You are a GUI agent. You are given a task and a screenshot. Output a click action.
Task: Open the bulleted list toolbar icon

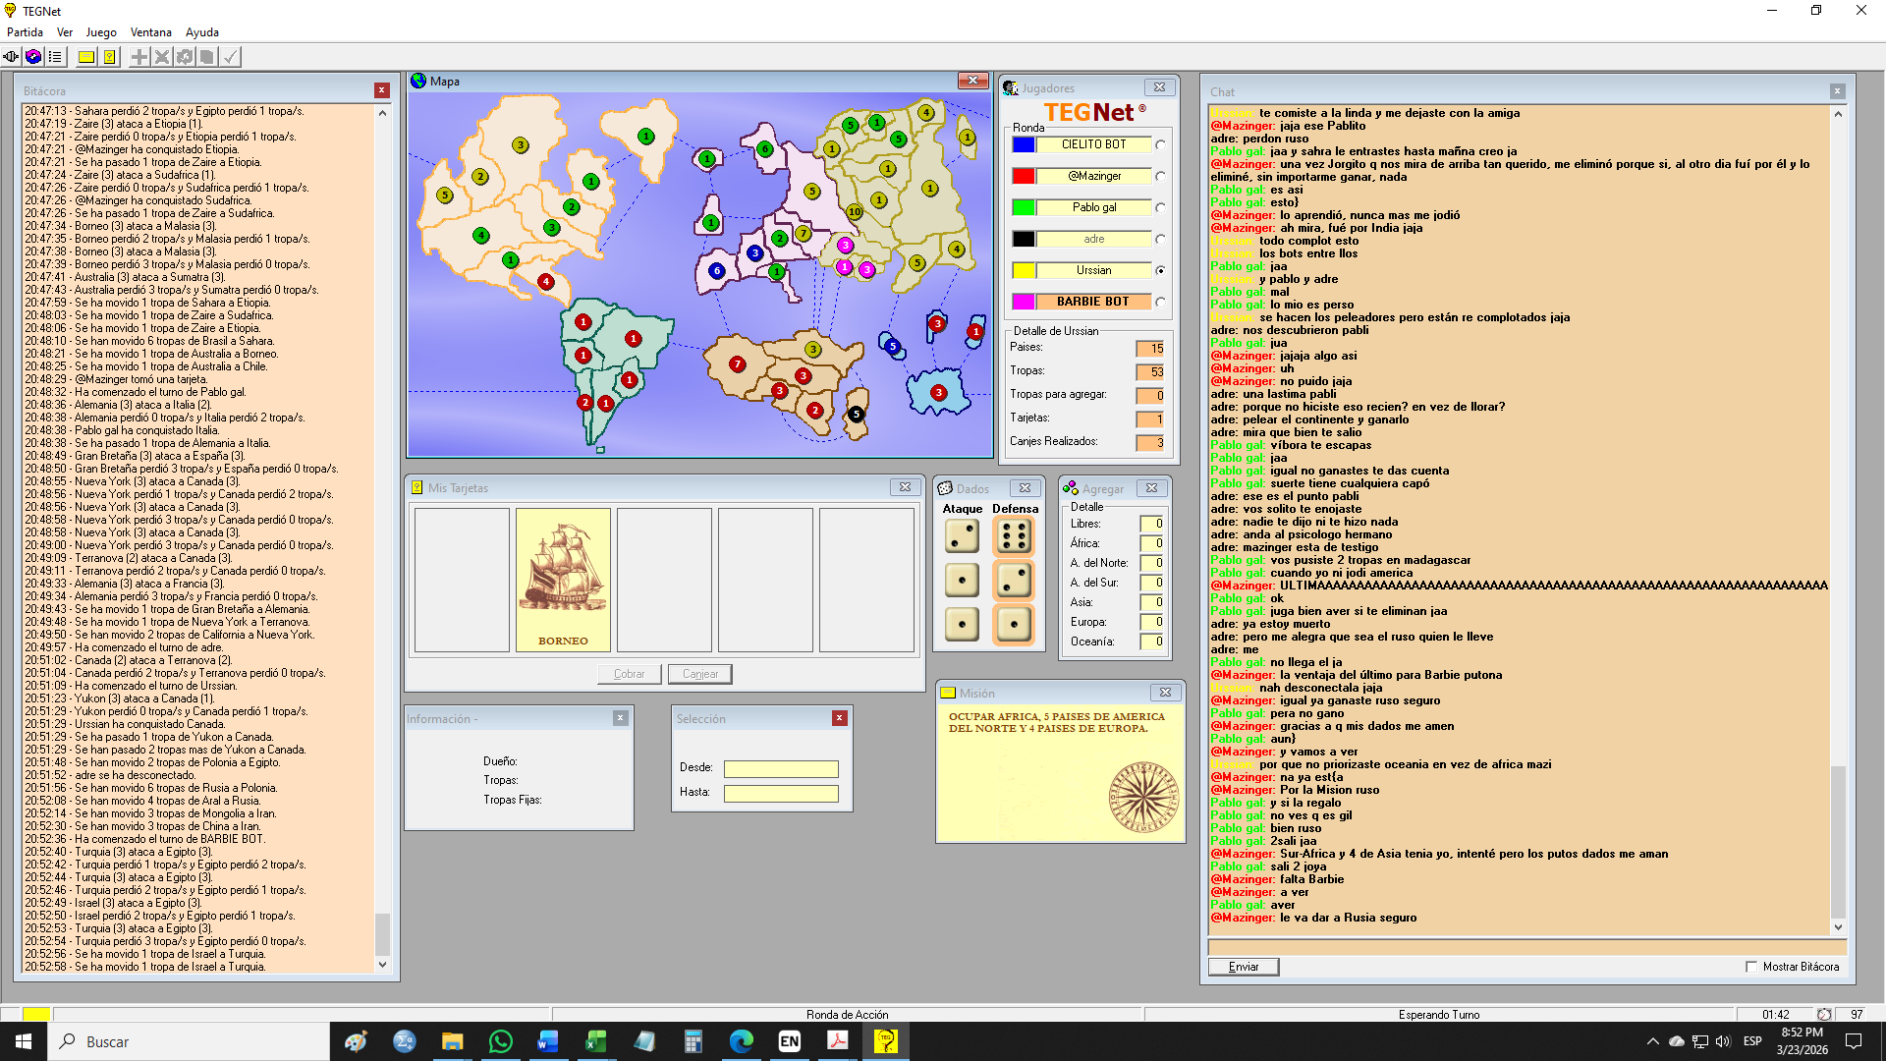(55, 57)
